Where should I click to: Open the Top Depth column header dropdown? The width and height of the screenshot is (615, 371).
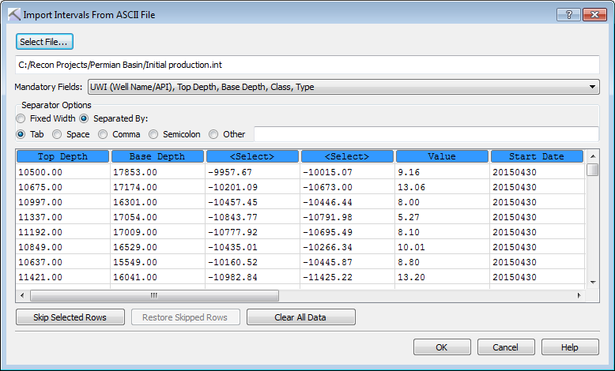[62, 156]
